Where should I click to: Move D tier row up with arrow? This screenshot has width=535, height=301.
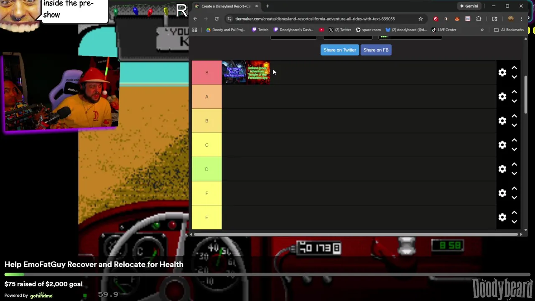(x=515, y=164)
